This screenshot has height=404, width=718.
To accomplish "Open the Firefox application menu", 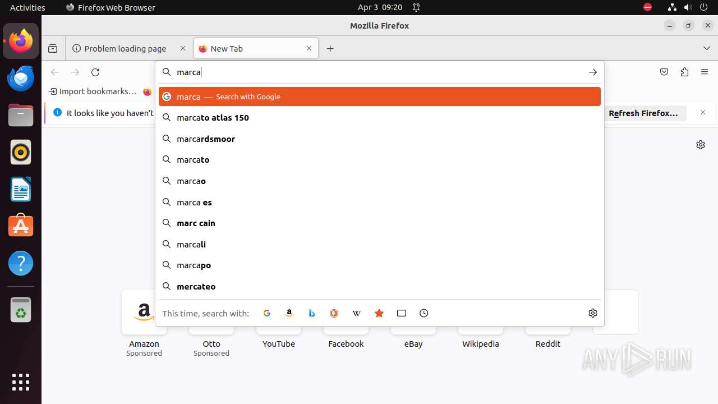I will pos(705,72).
